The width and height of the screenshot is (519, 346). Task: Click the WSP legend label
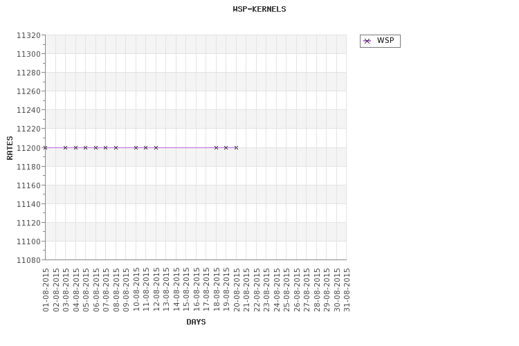point(385,40)
